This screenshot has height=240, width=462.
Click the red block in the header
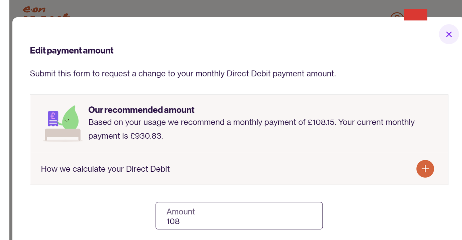tap(415, 15)
